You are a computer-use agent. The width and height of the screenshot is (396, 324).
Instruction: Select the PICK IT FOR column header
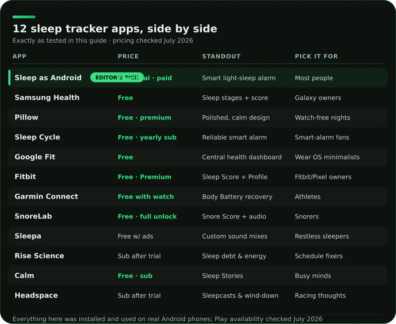316,56
